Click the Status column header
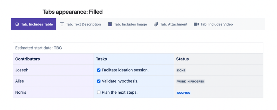Screen dimensions: 277x110 (219, 59)
